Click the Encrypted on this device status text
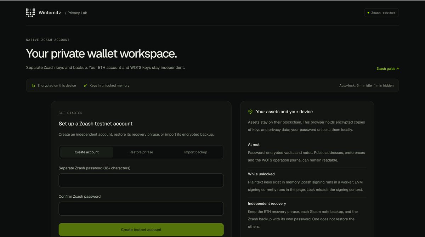Image resolution: width=425 pixels, height=237 pixels. 57,86
